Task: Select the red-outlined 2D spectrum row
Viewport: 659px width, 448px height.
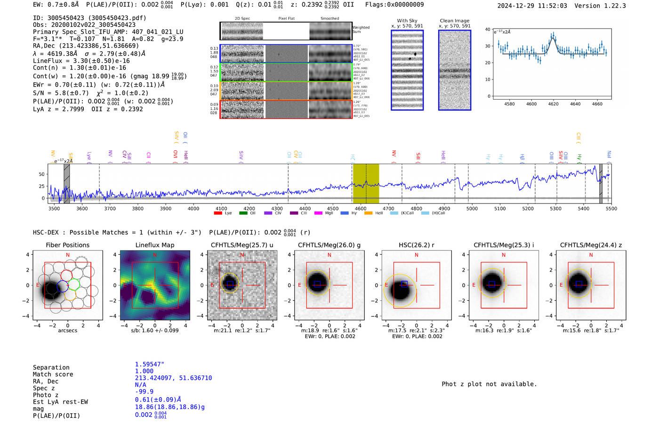Action: [286, 109]
